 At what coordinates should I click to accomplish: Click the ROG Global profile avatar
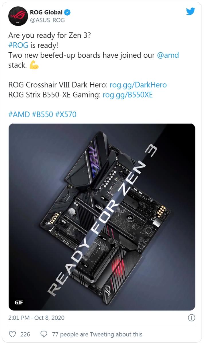18,16
